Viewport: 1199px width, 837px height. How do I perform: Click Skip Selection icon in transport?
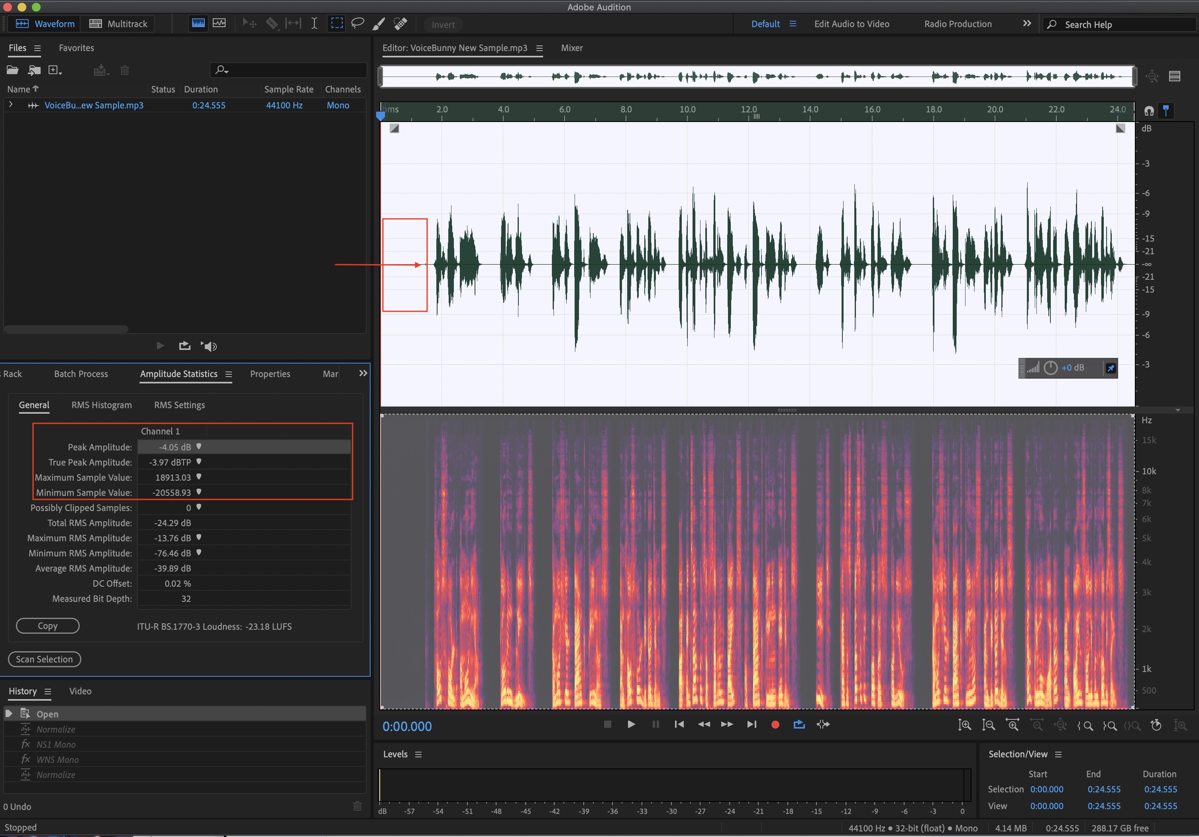tap(823, 724)
